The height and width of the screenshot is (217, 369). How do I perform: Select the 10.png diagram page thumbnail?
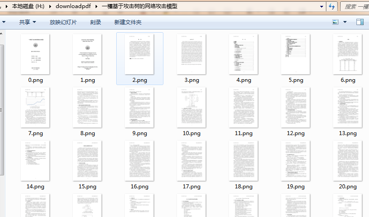191,107
